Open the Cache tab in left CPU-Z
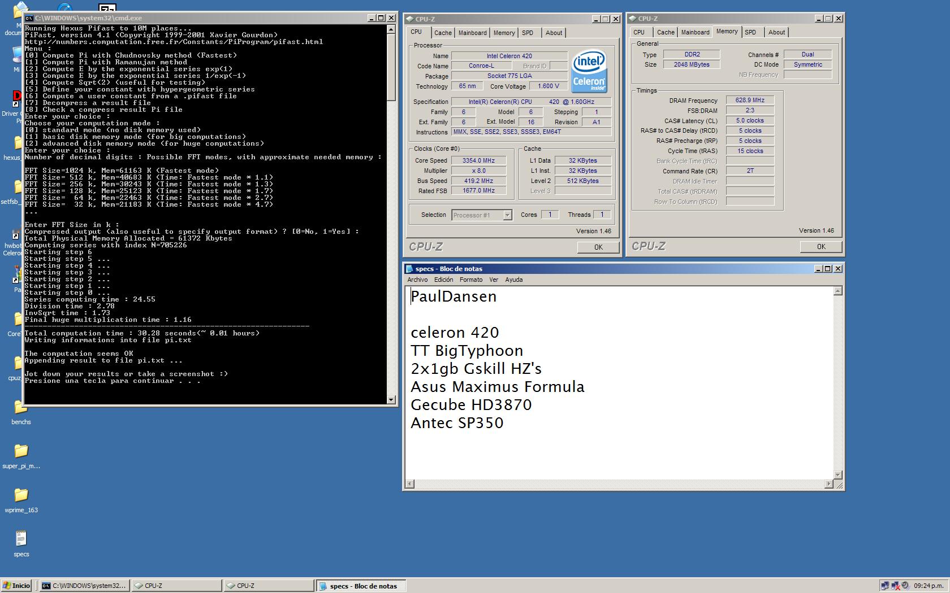950x593 pixels. (x=443, y=33)
